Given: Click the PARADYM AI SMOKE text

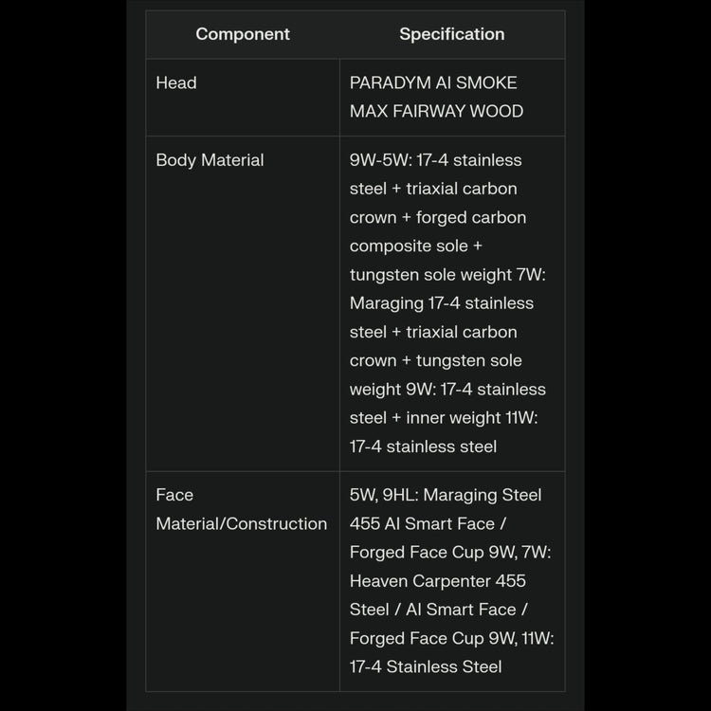Looking at the screenshot, I should (x=433, y=82).
